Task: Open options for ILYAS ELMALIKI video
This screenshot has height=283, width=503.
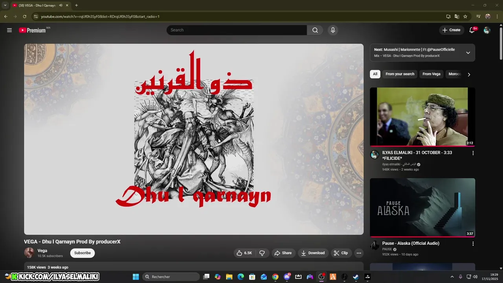Action: click(x=473, y=153)
